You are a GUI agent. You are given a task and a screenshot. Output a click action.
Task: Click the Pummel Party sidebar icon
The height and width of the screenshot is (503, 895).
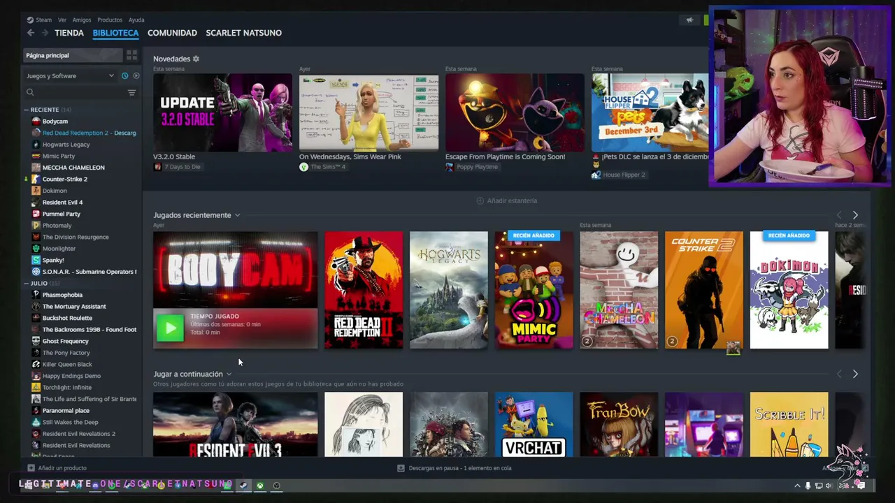(36, 214)
